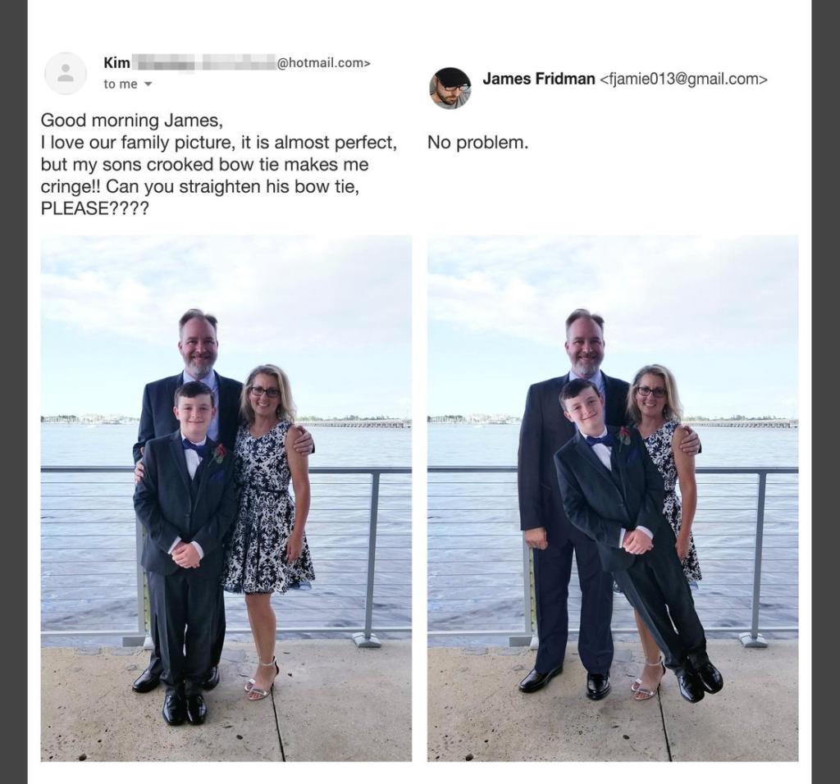Click the 'No problem.' reply text

click(x=478, y=143)
